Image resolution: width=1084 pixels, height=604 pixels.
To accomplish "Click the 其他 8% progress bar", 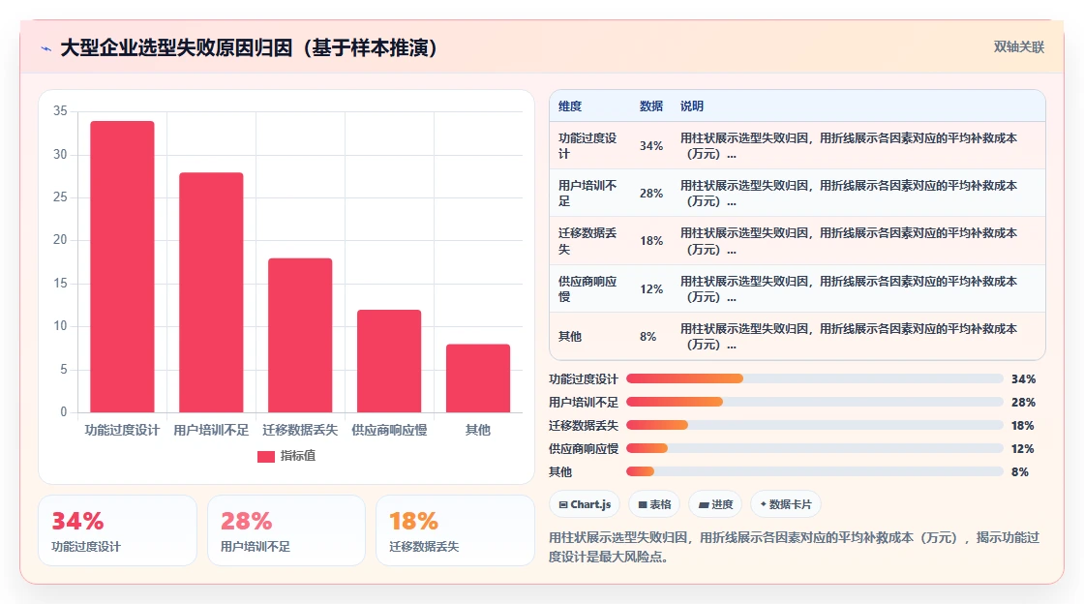I will click(814, 472).
